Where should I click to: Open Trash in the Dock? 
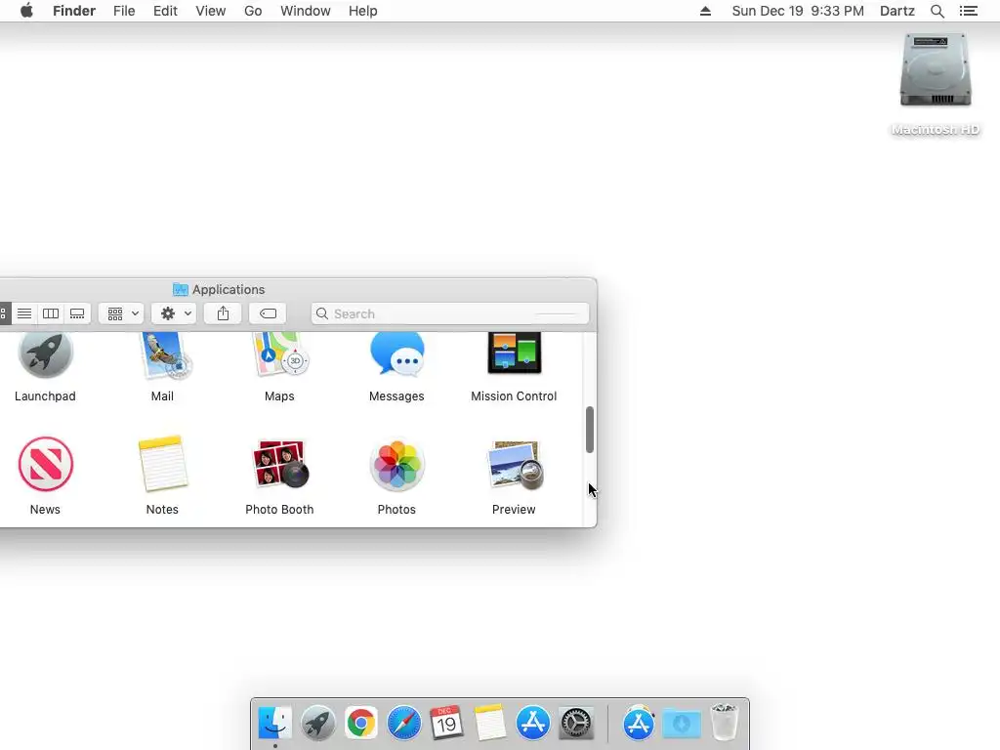coord(724,722)
